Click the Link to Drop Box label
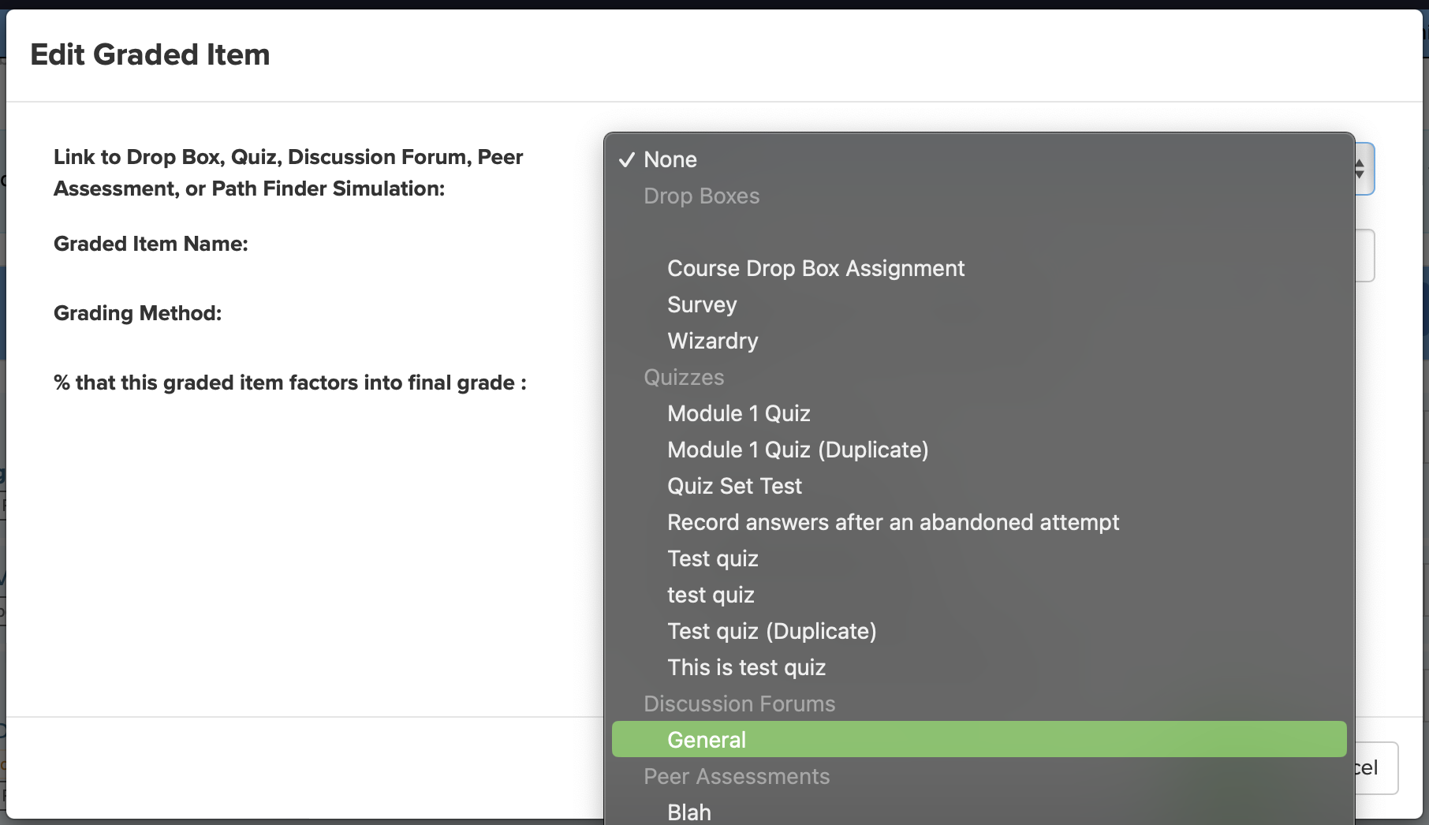This screenshot has height=825, width=1429. pos(289,173)
